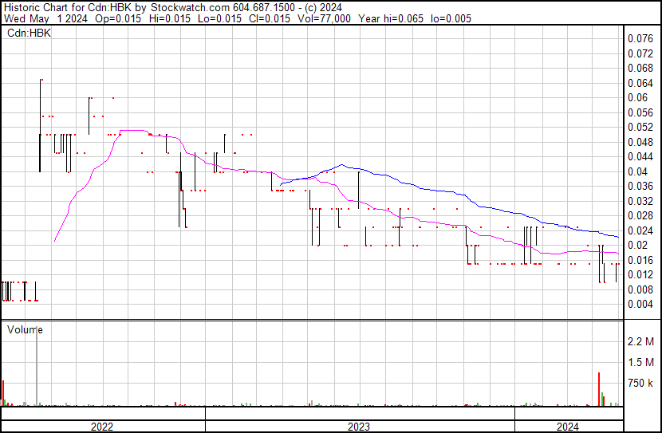Click the 'Lo=0.015' low price value
Screen dimensions: 662x433
pos(219,18)
